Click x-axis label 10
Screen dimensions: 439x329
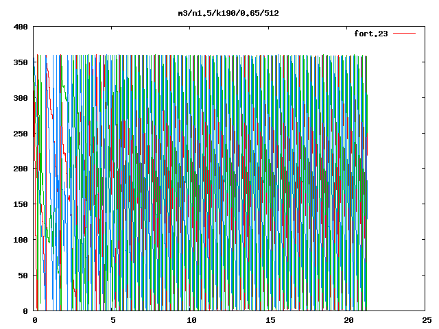[191, 320]
